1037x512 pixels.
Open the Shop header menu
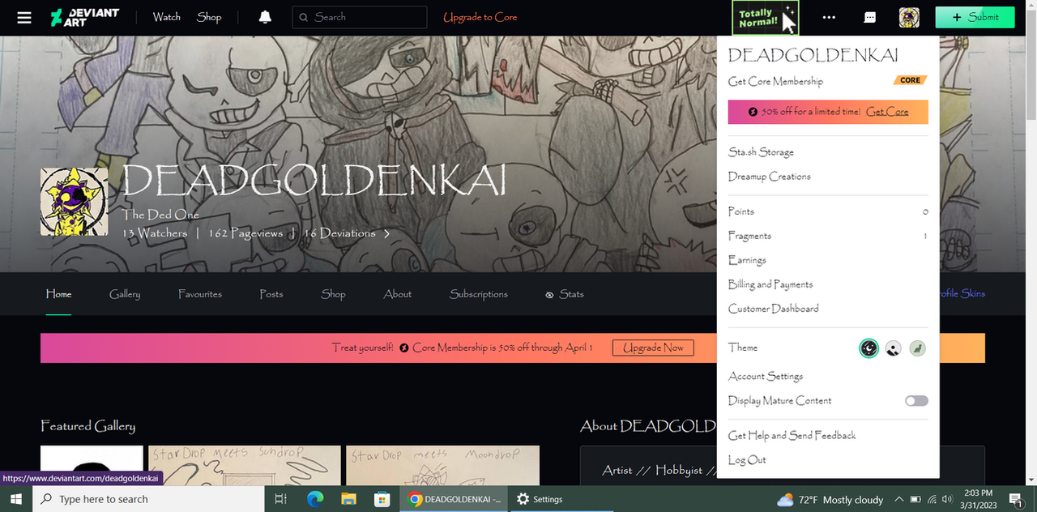209,17
